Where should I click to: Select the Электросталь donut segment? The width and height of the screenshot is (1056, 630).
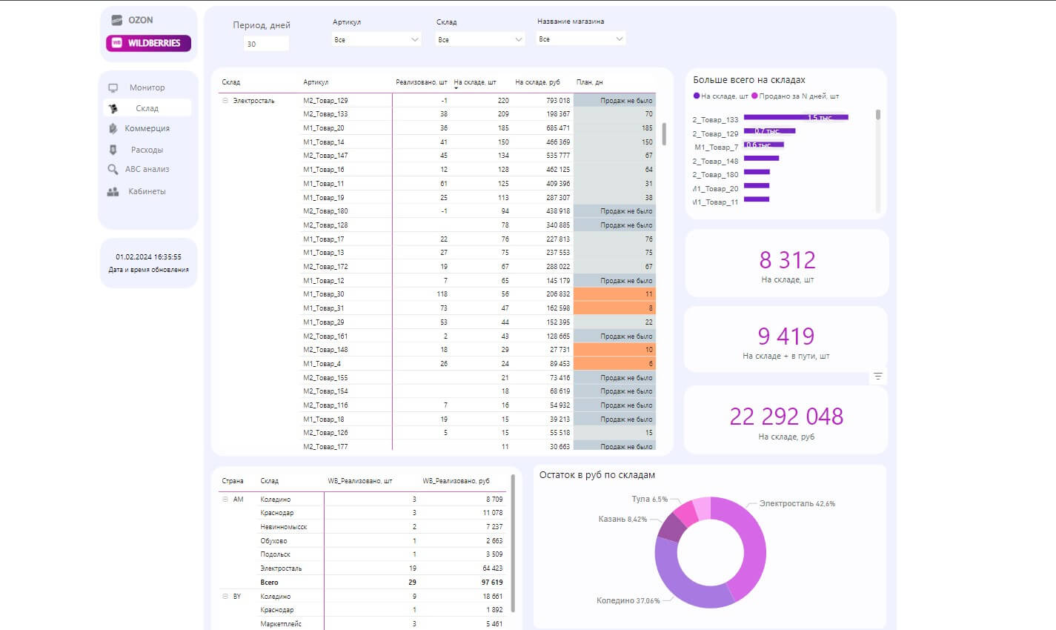751,549
